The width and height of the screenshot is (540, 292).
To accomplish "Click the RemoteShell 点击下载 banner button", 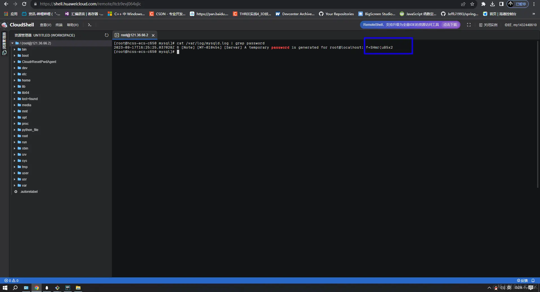I will [x=450, y=25].
